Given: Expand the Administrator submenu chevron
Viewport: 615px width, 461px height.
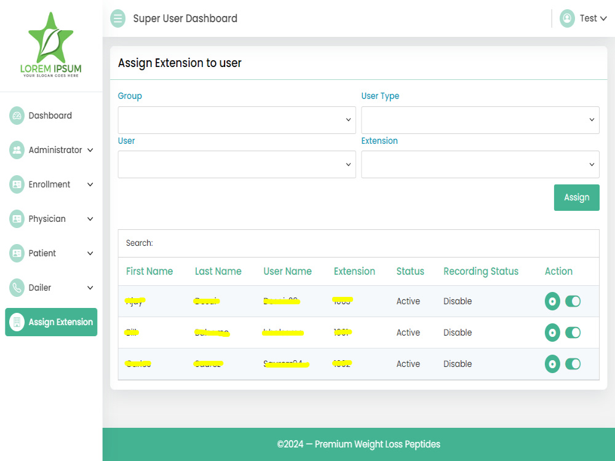Looking at the screenshot, I should pyautogui.click(x=90, y=150).
